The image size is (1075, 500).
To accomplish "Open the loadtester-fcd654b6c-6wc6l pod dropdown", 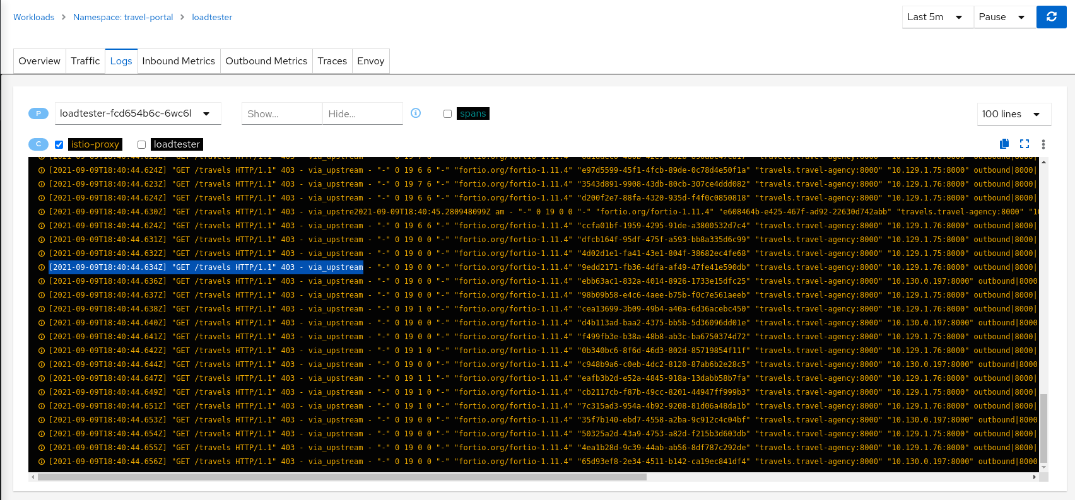I will click(x=138, y=113).
